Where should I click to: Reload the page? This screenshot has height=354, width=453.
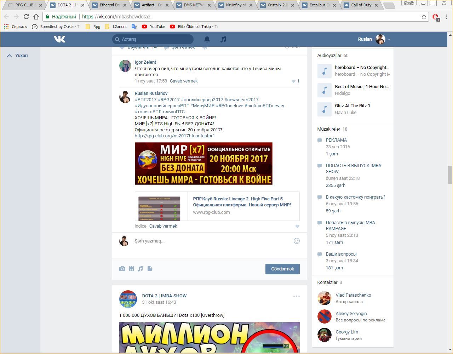[26, 17]
